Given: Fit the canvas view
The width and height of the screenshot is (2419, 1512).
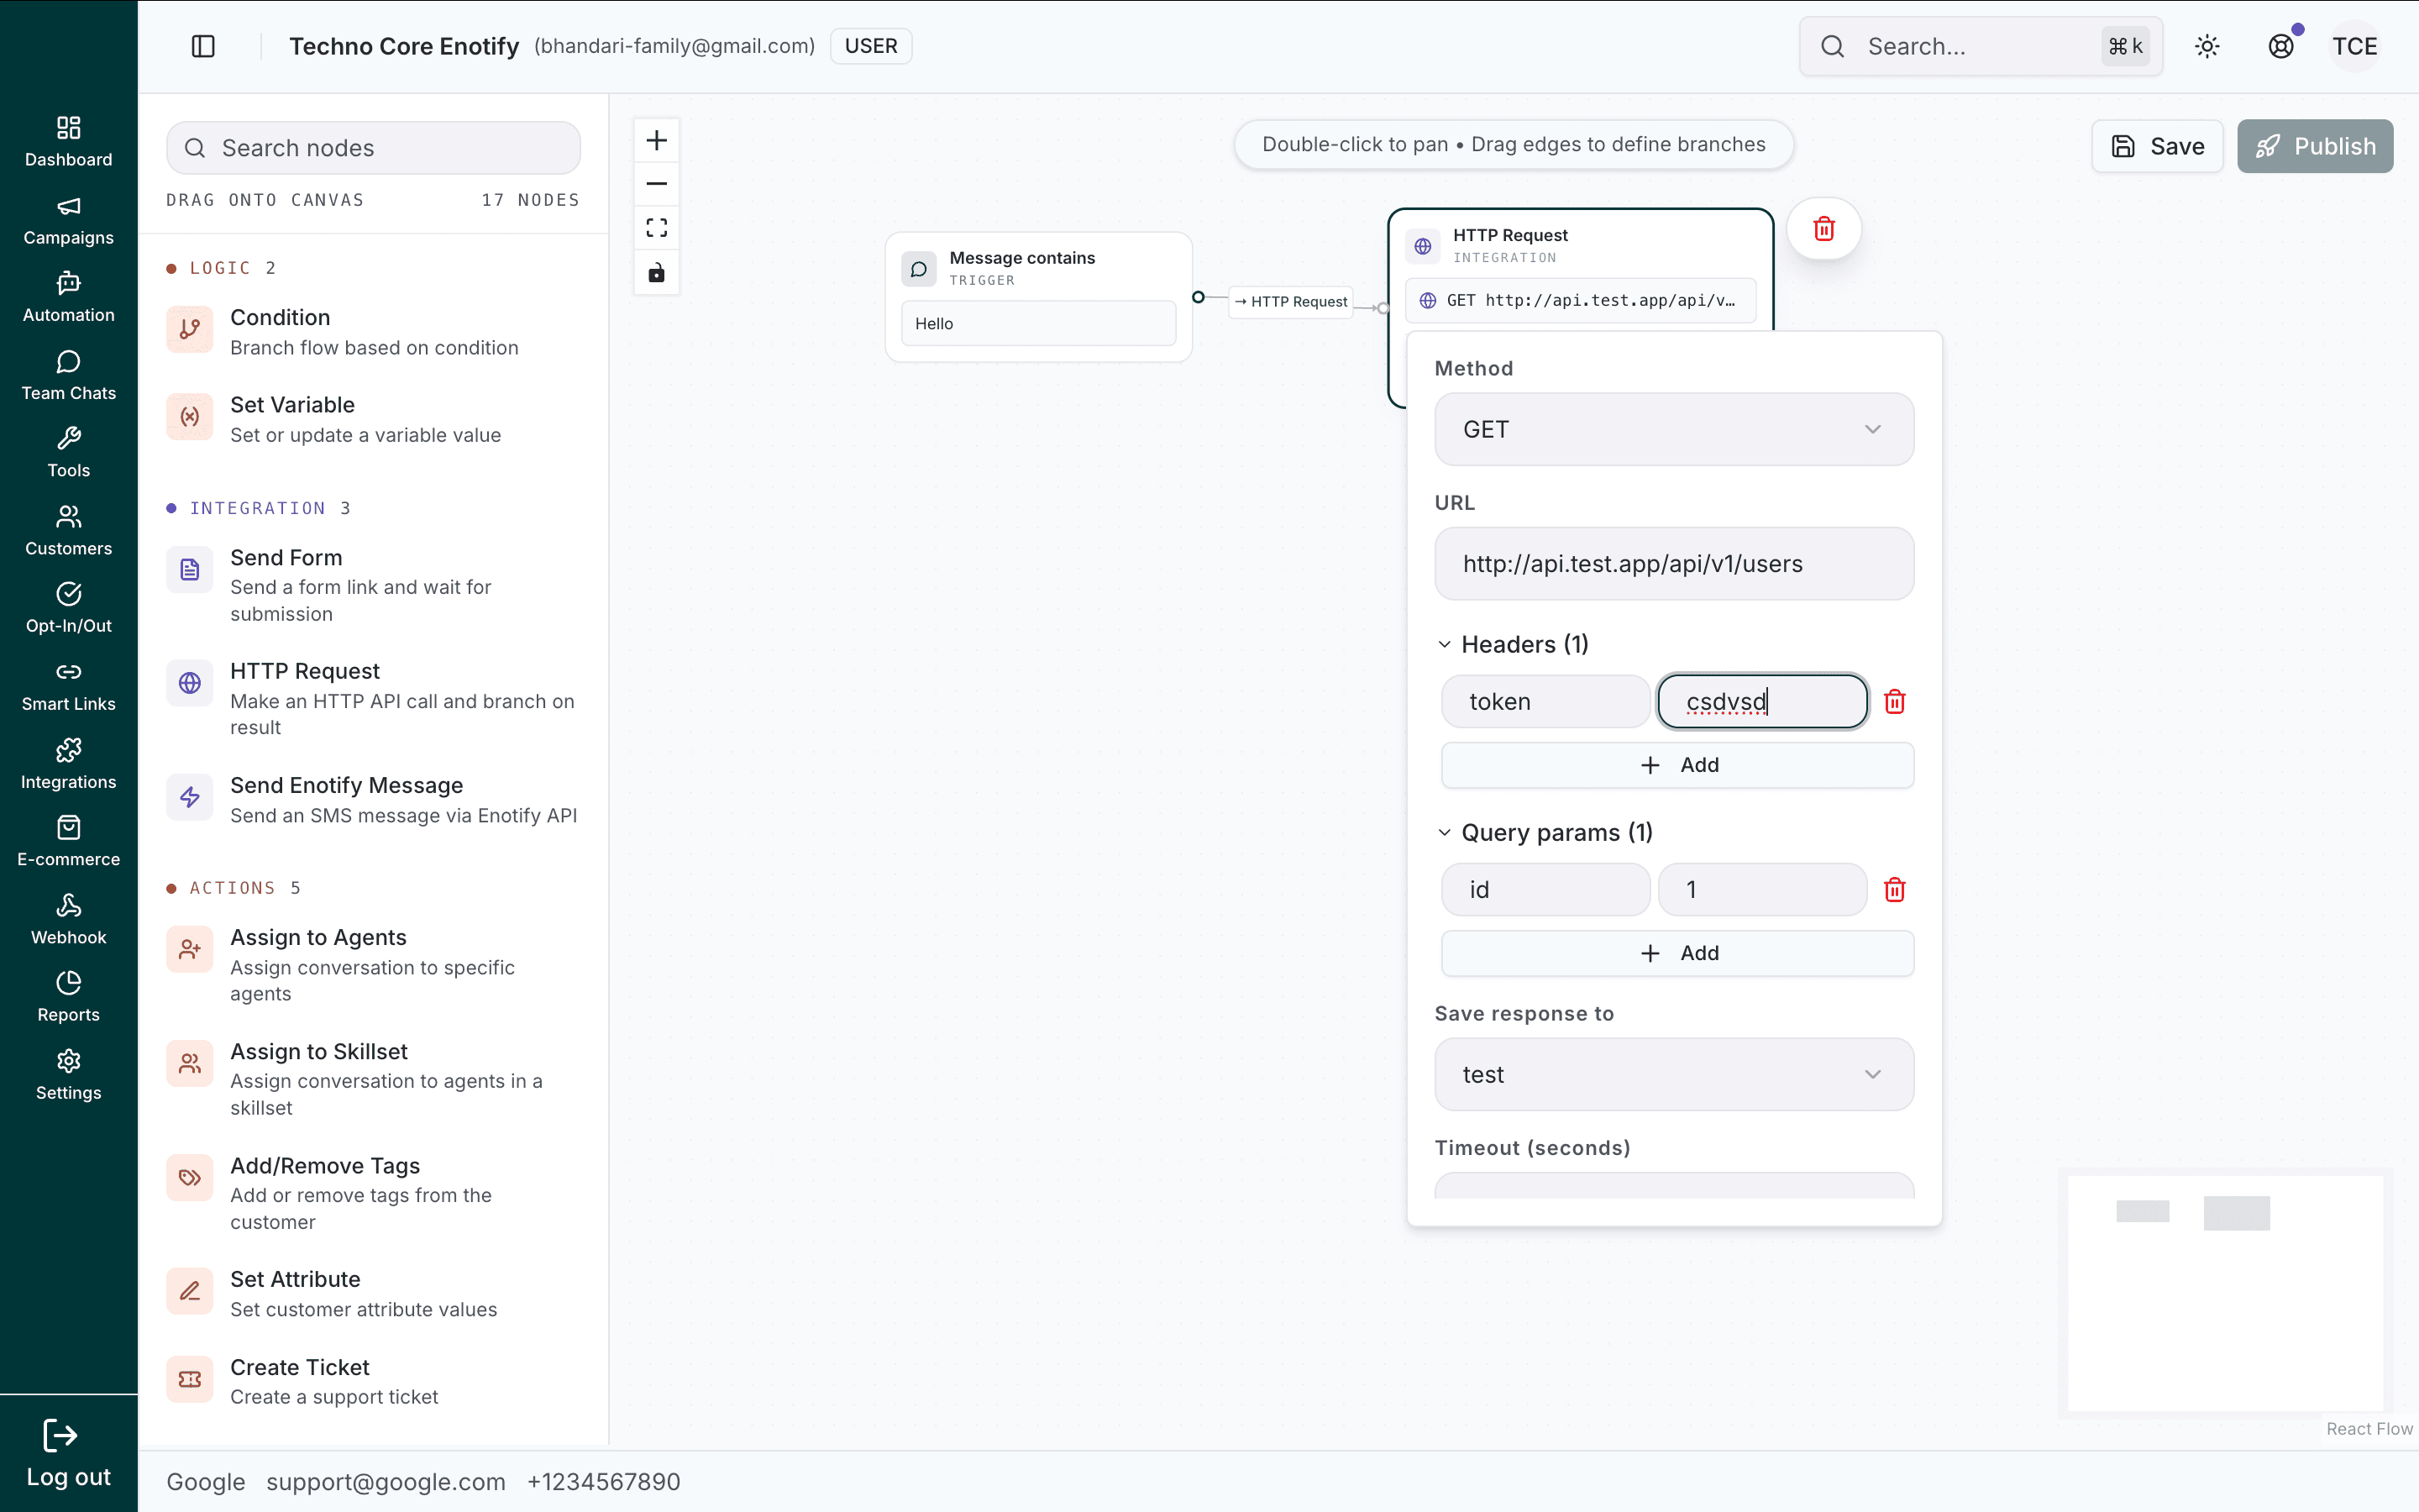Looking at the screenshot, I should pos(657,228).
